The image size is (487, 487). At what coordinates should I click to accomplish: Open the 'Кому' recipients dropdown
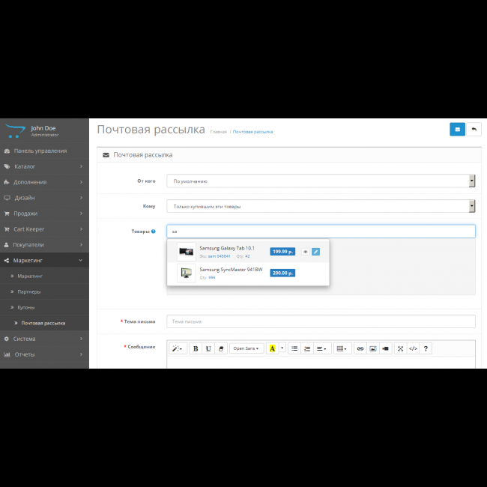point(321,206)
